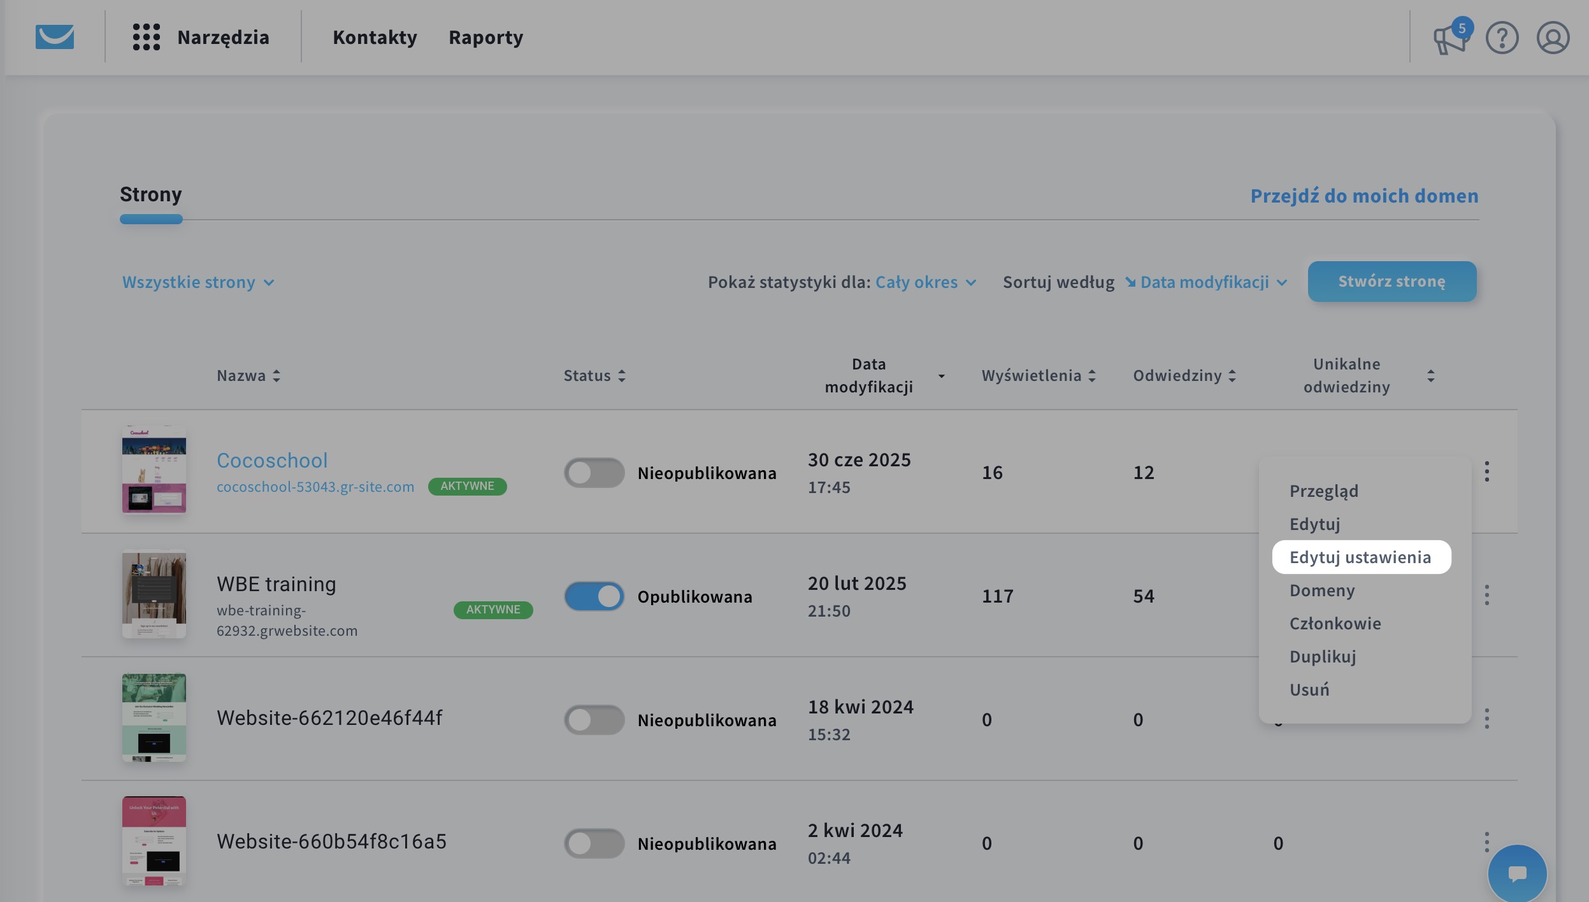Open three-dot menu for Website-662120e46f44f
The width and height of the screenshot is (1589, 902).
coord(1486,719)
